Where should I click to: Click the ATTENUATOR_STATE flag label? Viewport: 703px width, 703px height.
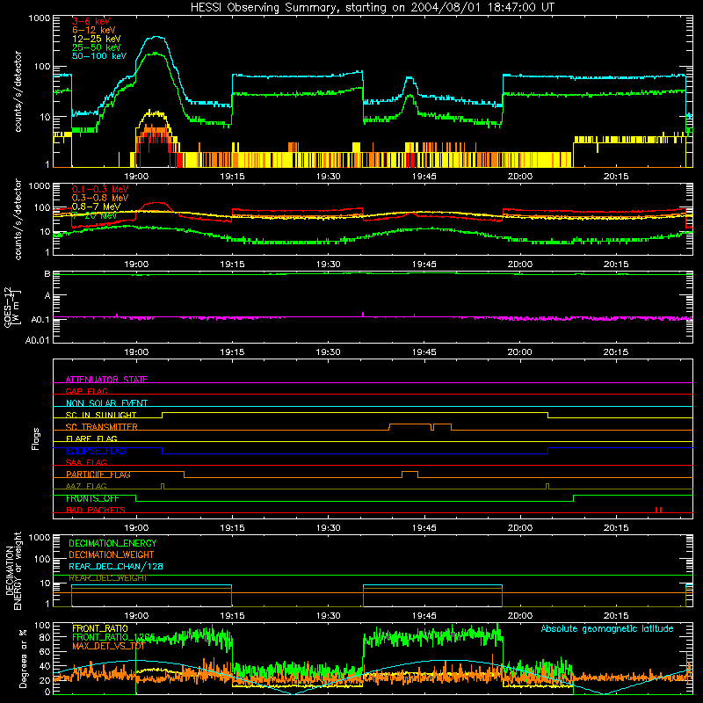tap(106, 380)
